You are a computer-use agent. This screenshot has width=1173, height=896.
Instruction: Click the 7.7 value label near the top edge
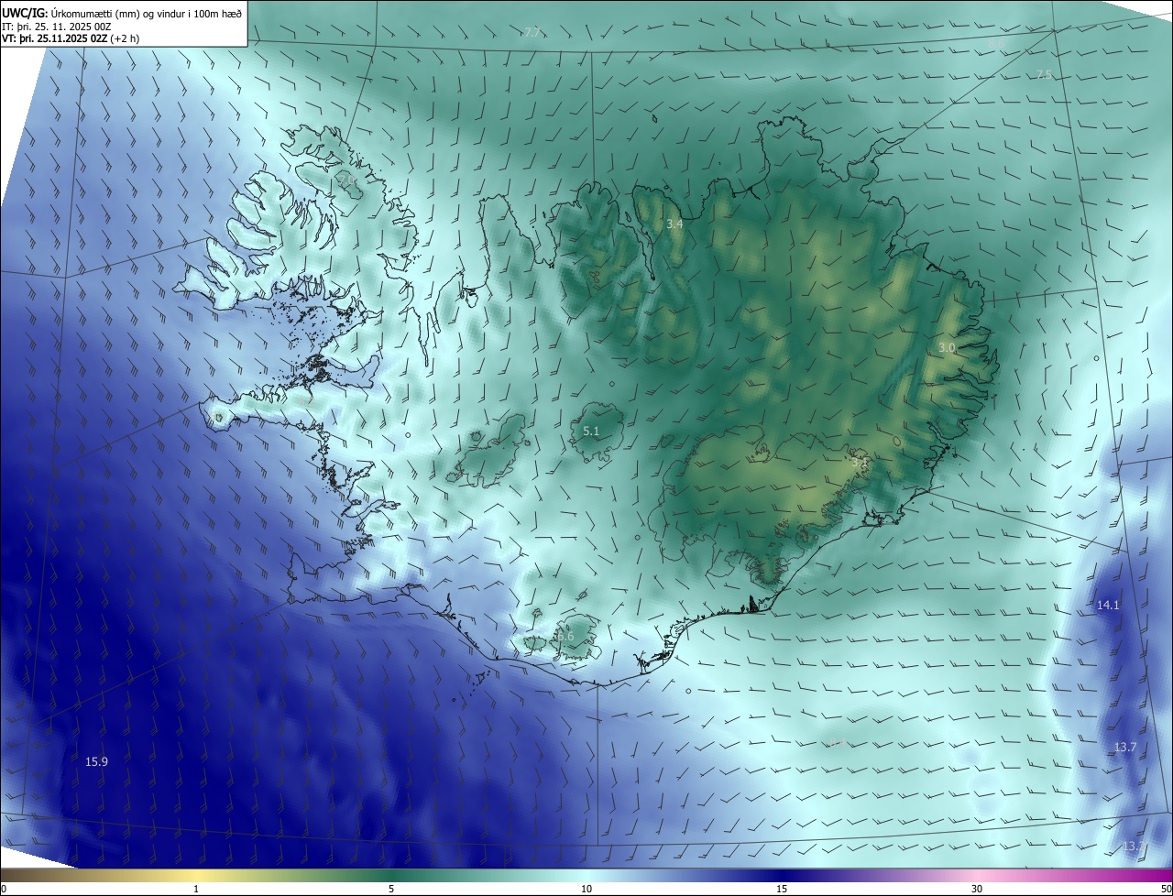point(532,32)
